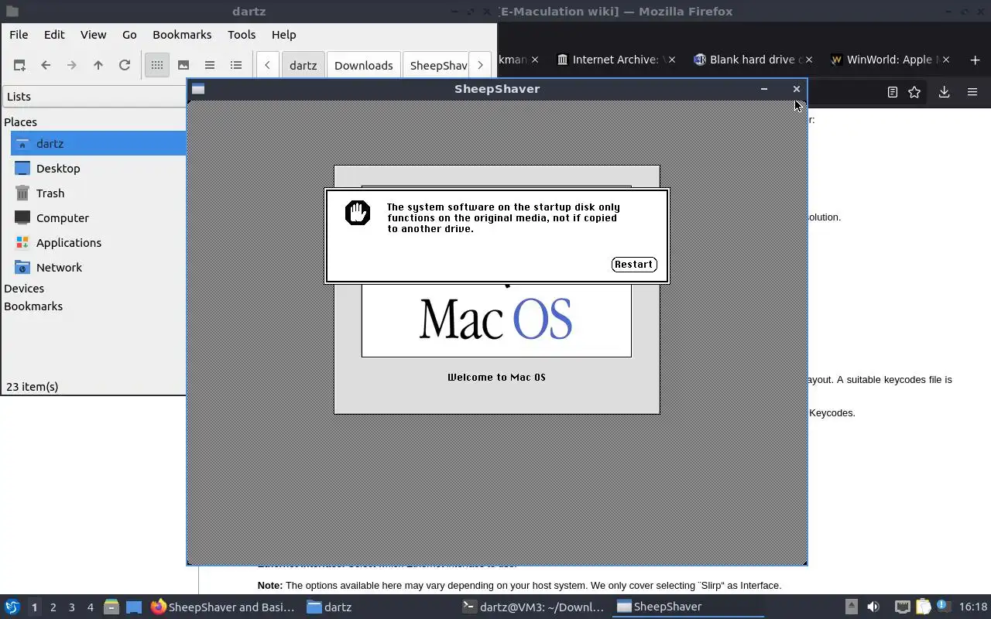Open the start menu on taskbar
The width and height of the screenshot is (991, 619).
pos(12,607)
